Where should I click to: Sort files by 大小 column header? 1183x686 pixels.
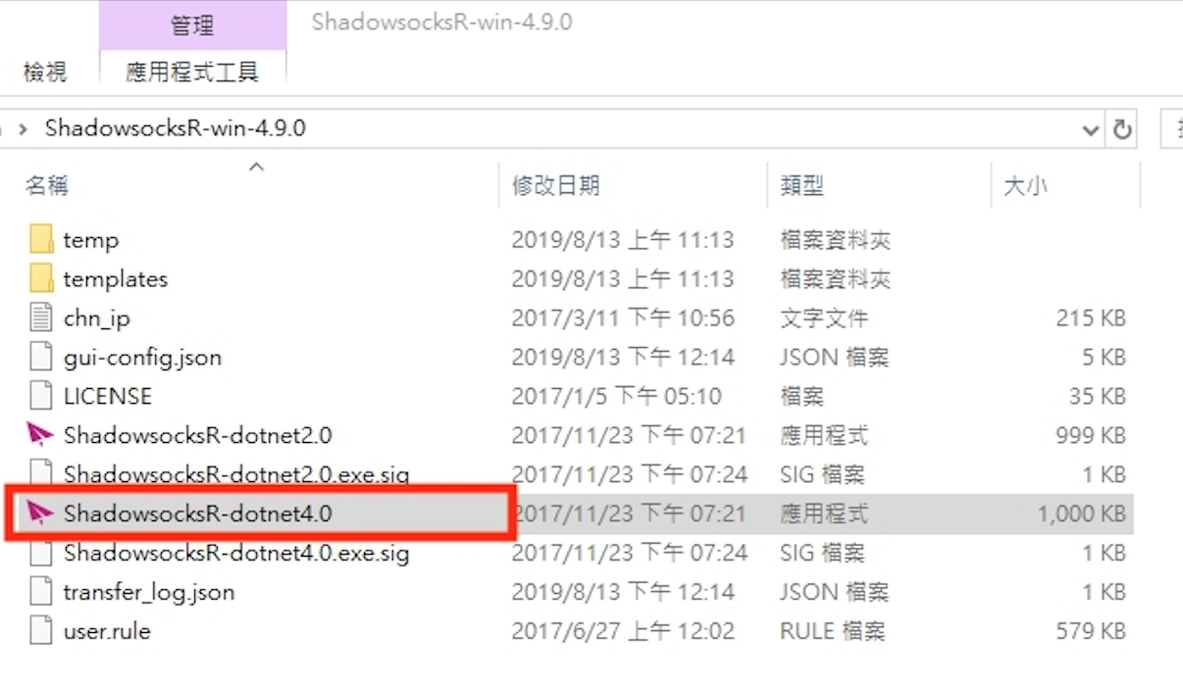(1025, 185)
